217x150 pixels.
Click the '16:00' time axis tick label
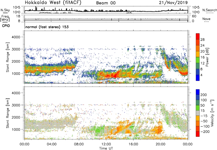point(133,144)
